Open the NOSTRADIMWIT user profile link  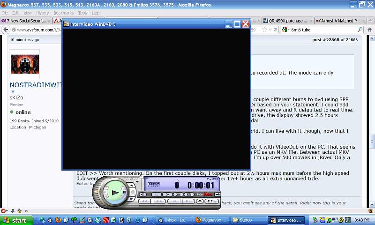[35, 85]
